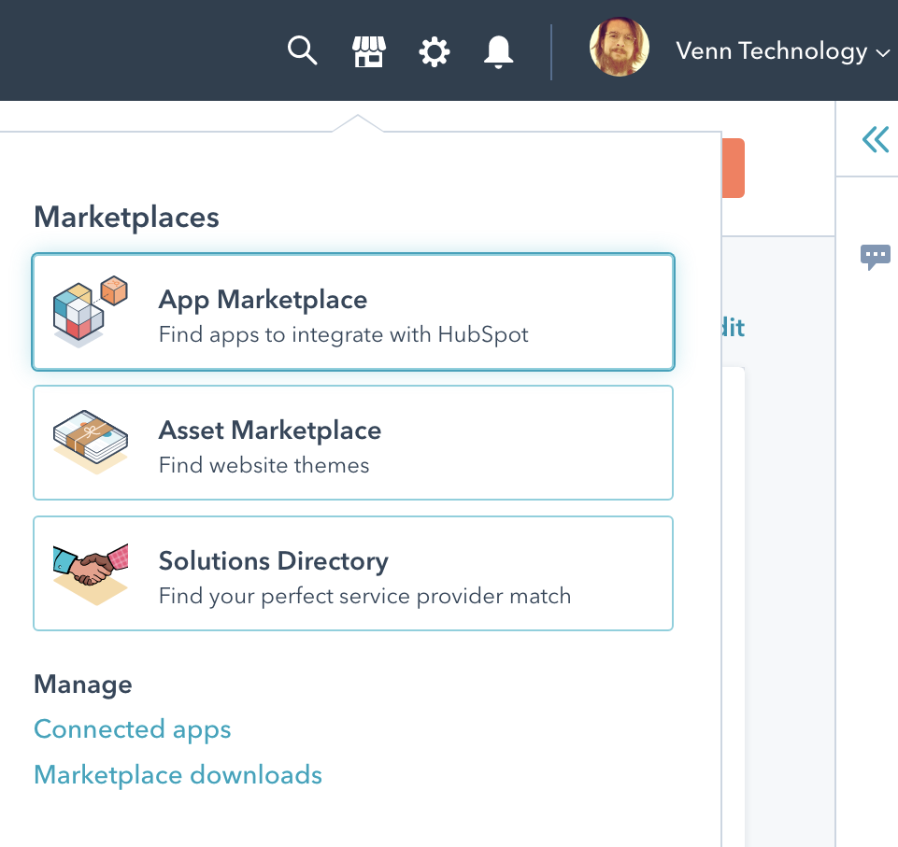Click the Marketplaces heading
This screenshot has height=847, width=898.
[x=126, y=217]
